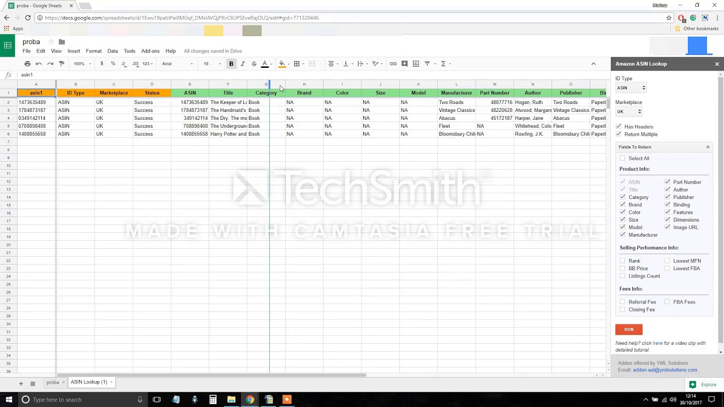This screenshot has height=407, width=724.
Task: Move document to a folder
Action: 62,42
